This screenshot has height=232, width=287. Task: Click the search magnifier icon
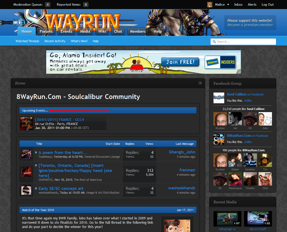(214, 42)
